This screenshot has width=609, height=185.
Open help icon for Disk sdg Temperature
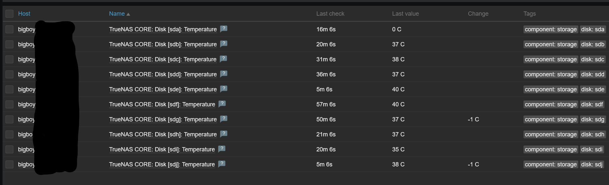224,119
